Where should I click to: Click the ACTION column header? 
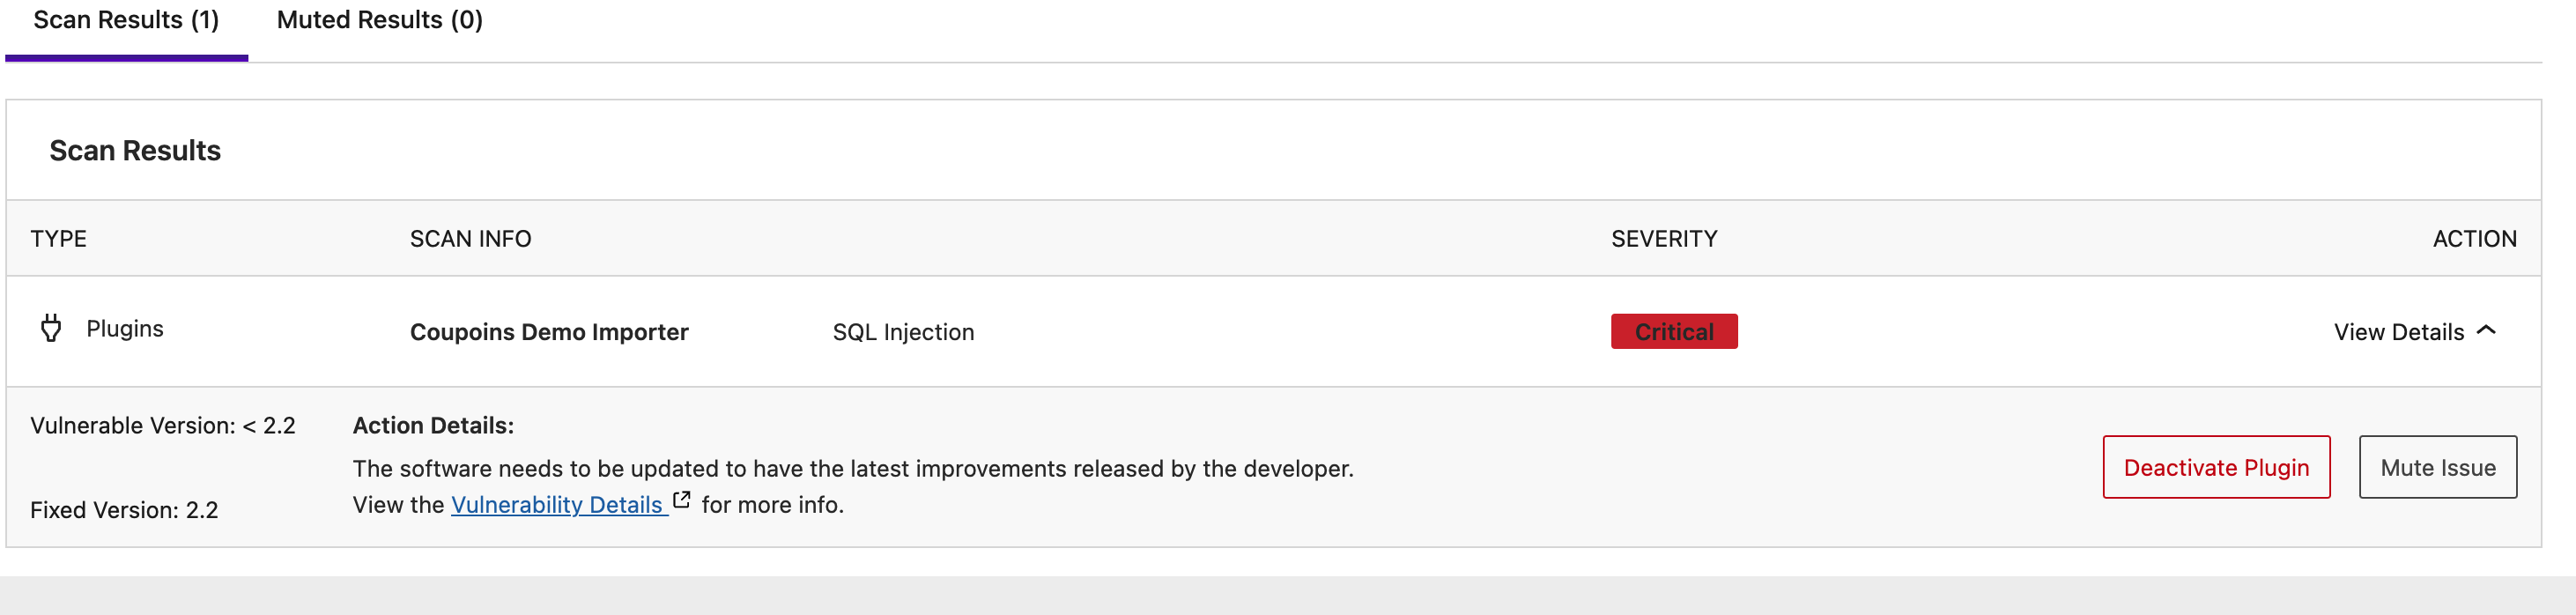click(x=2474, y=239)
